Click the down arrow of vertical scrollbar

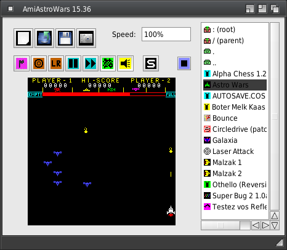[x=275, y=225]
